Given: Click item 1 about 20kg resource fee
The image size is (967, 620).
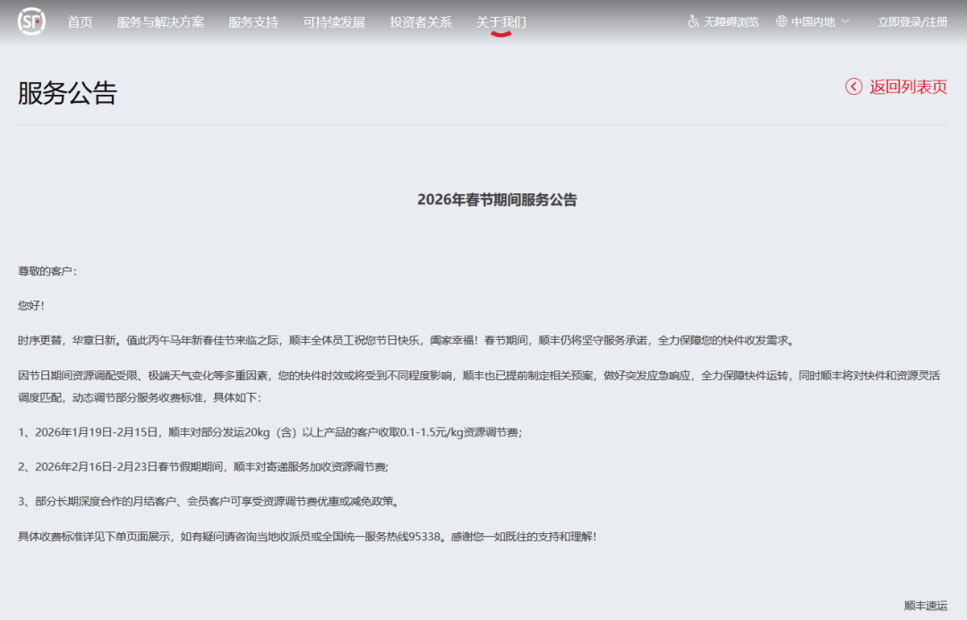Looking at the screenshot, I should [270, 432].
